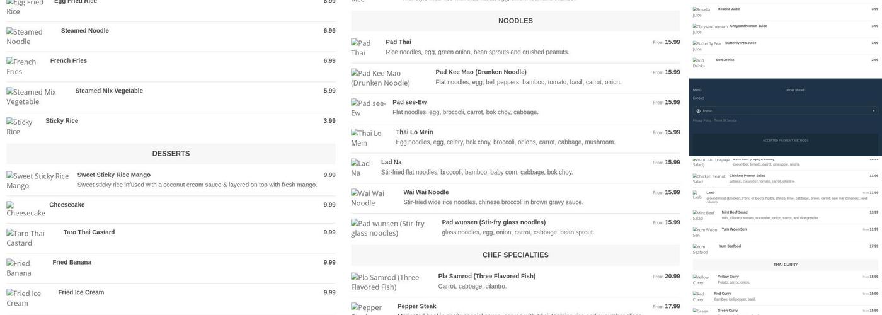Click the Pad Thai image placeholder
882x315 pixels.
361,47
